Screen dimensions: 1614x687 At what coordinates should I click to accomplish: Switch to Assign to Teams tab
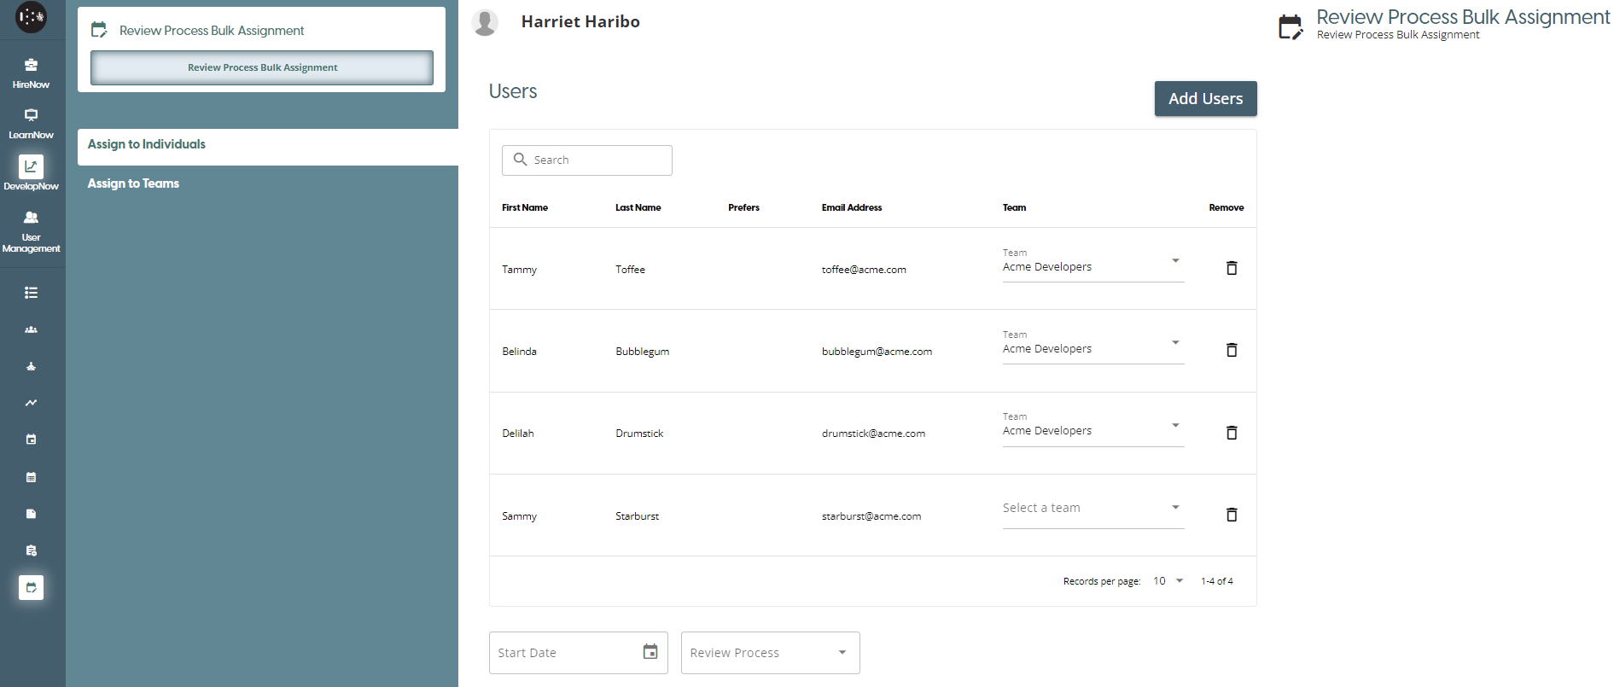[133, 183]
